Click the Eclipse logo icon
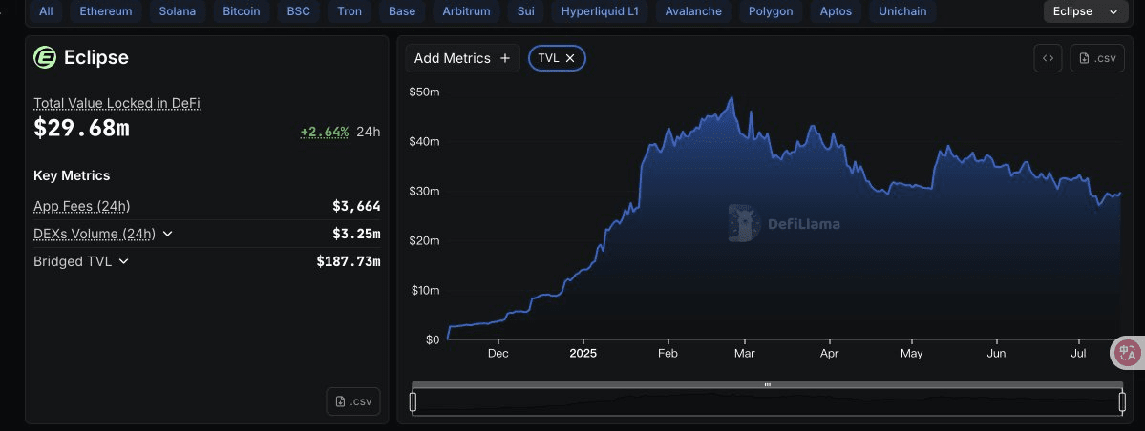Image resolution: width=1145 pixels, height=431 pixels. (45, 57)
